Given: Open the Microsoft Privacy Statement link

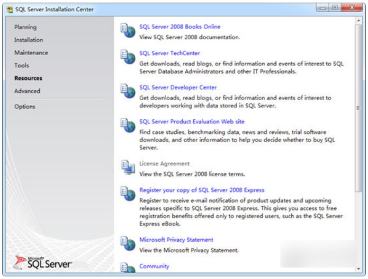Looking at the screenshot, I should [176, 240].
